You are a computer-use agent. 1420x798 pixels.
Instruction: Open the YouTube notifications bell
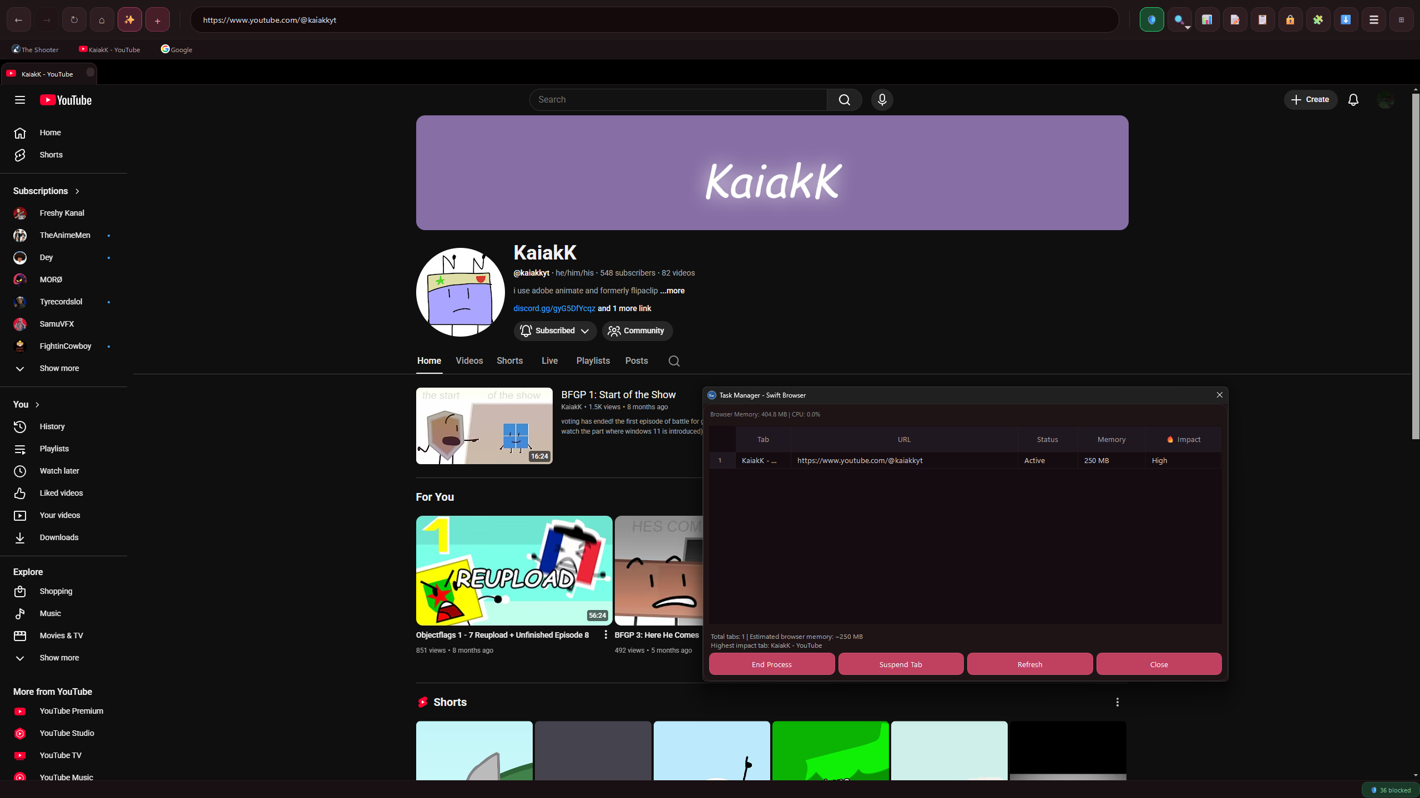click(x=1353, y=100)
